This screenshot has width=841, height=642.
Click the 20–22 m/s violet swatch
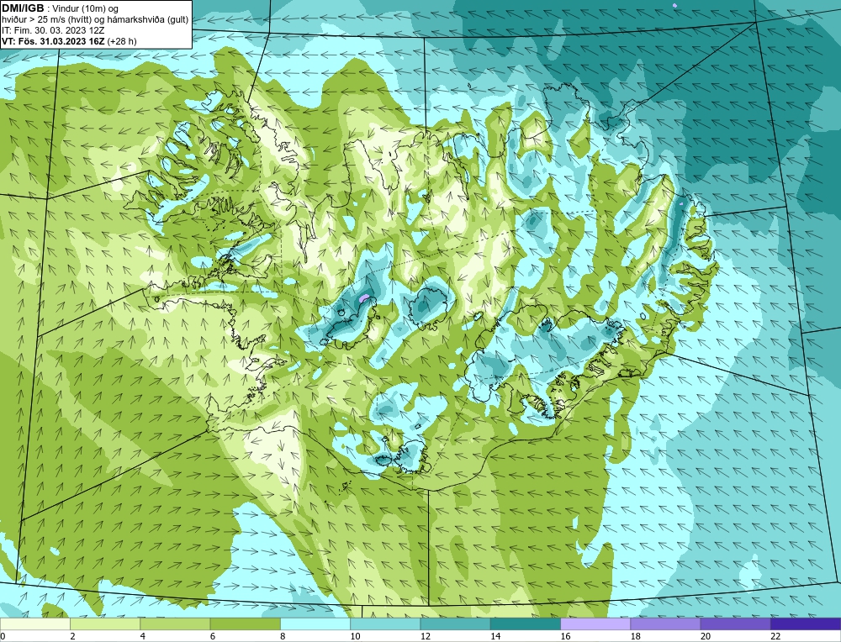tap(735, 624)
